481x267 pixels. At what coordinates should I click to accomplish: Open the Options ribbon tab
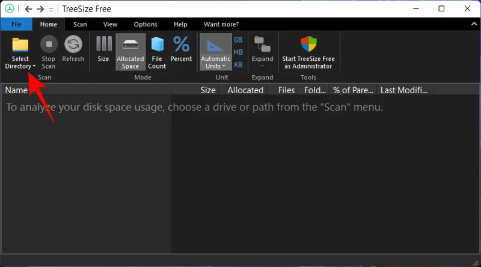(146, 24)
